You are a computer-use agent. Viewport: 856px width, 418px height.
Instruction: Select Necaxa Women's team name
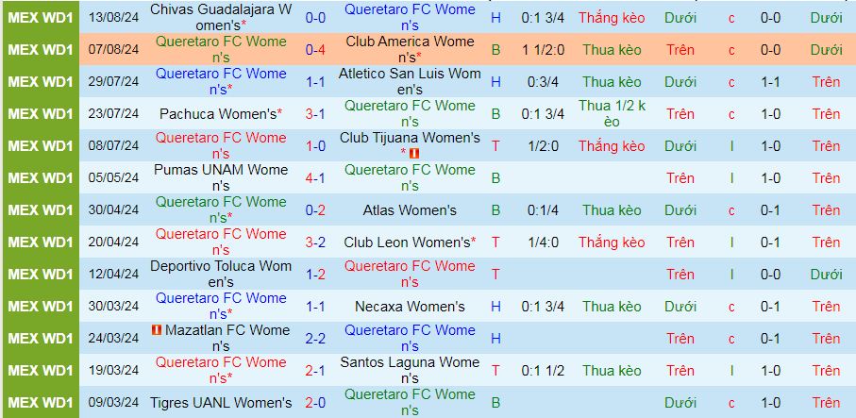tap(410, 307)
